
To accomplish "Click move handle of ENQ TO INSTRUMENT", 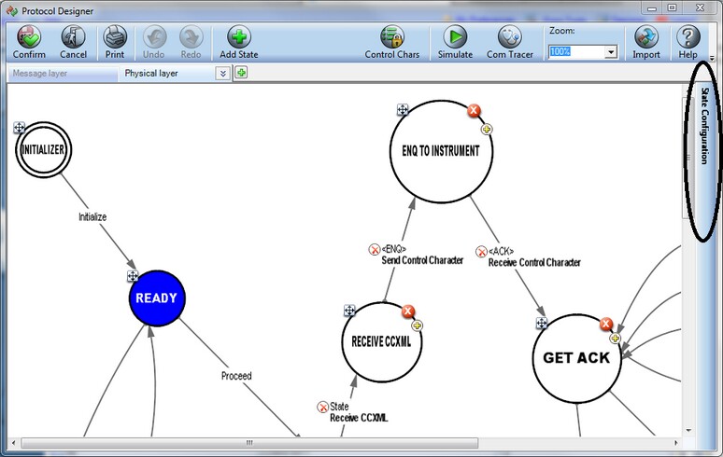I will [x=403, y=109].
